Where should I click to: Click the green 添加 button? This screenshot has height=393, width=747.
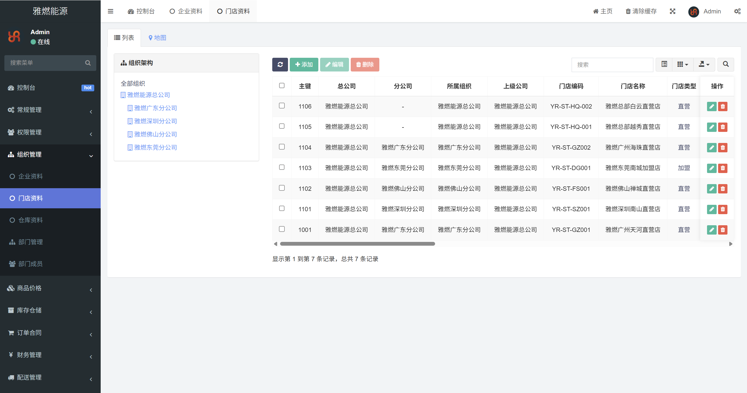point(304,64)
